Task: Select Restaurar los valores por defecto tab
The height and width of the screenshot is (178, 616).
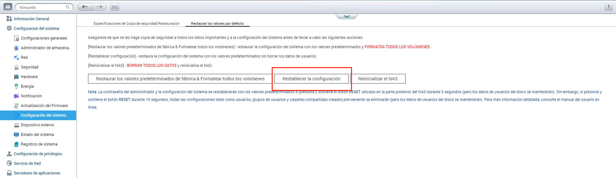Action: (x=217, y=23)
